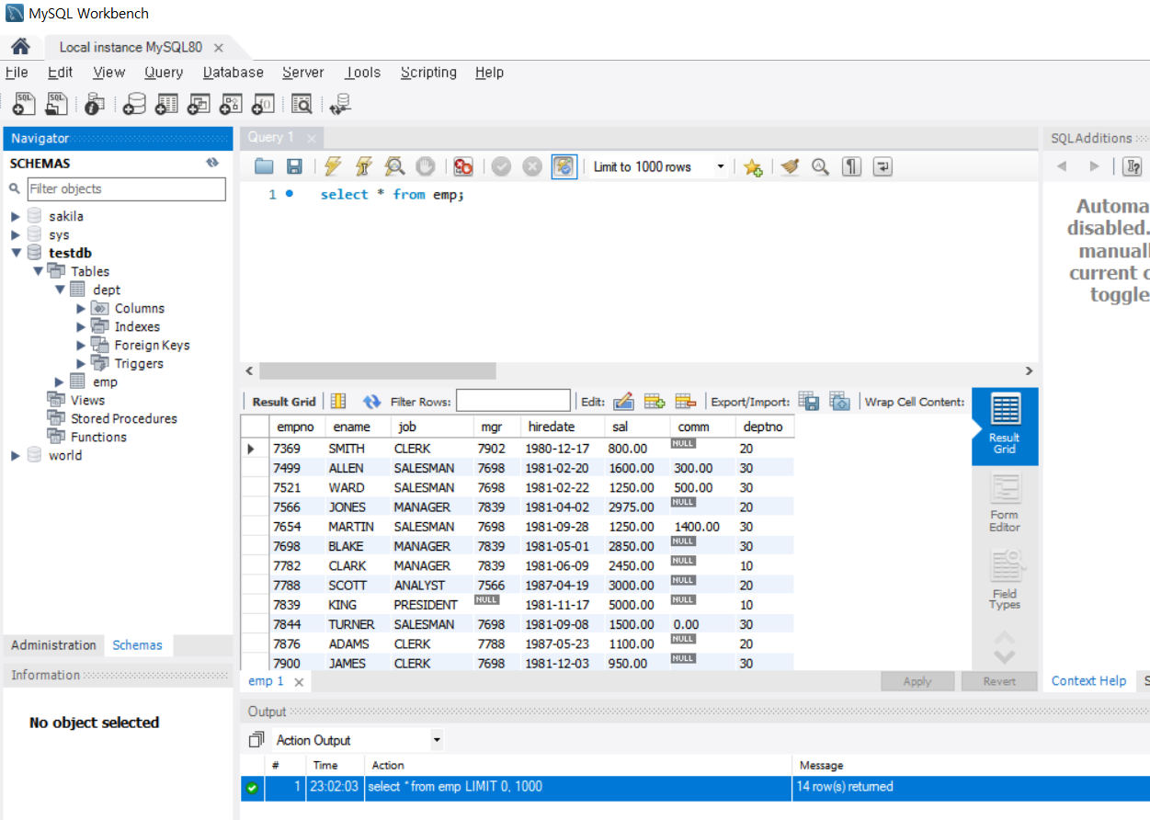Search table data toolbar icon
The height and width of the screenshot is (820, 1150).
pyautogui.click(x=302, y=104)
